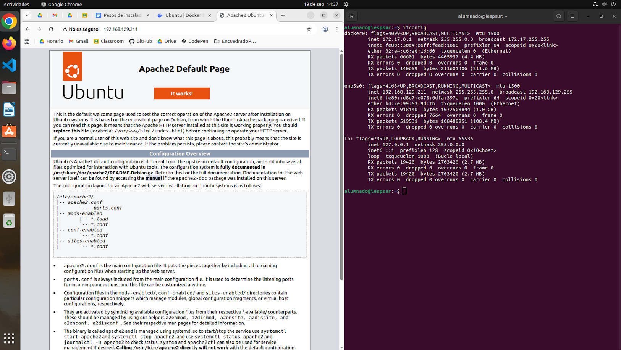The image size is (621, 350).
Task: Open the Drive bookmark
Action: tap(167, 41)
